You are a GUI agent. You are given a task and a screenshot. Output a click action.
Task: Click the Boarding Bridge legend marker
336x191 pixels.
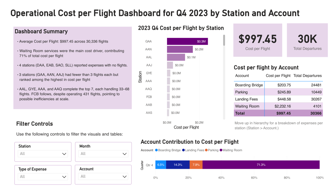coord(156,150)
